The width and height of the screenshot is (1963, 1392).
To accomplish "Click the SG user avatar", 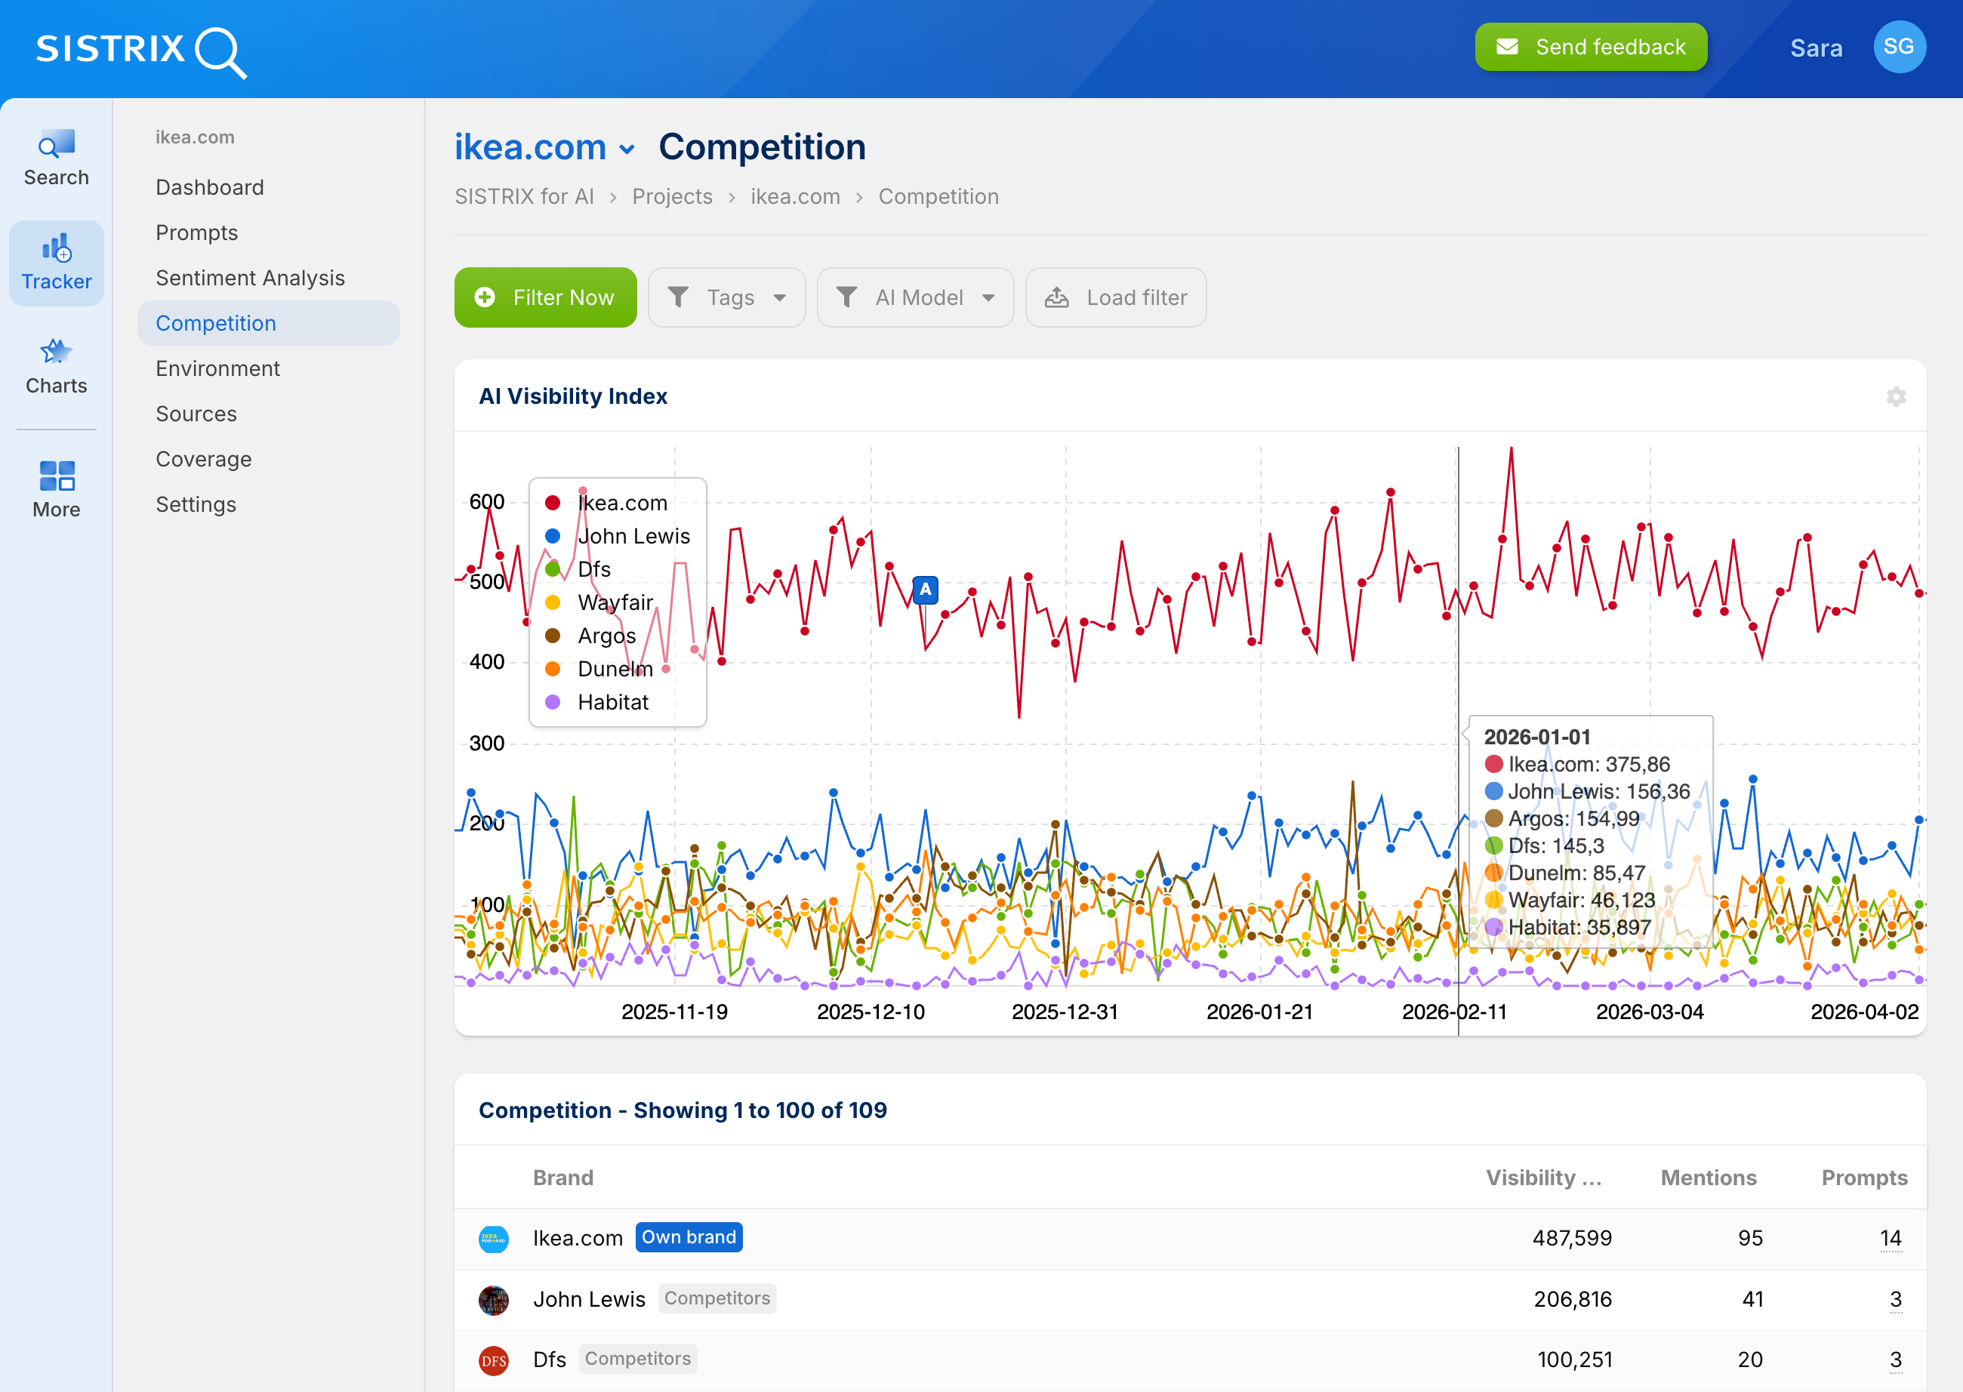I will [x=1900, y=47].
